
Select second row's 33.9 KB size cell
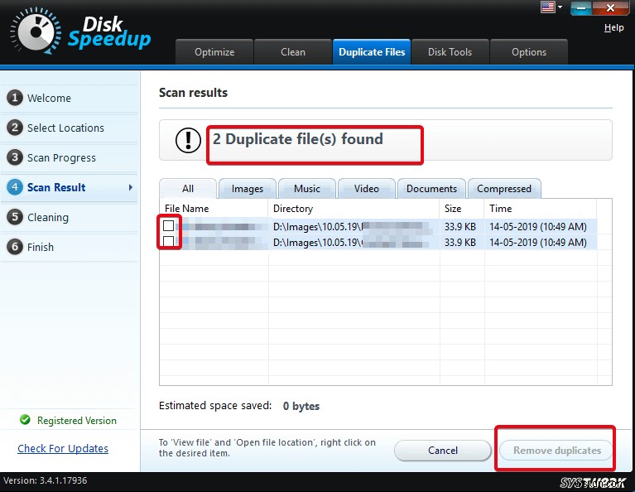pyautogui.click(x=460, y=243)
